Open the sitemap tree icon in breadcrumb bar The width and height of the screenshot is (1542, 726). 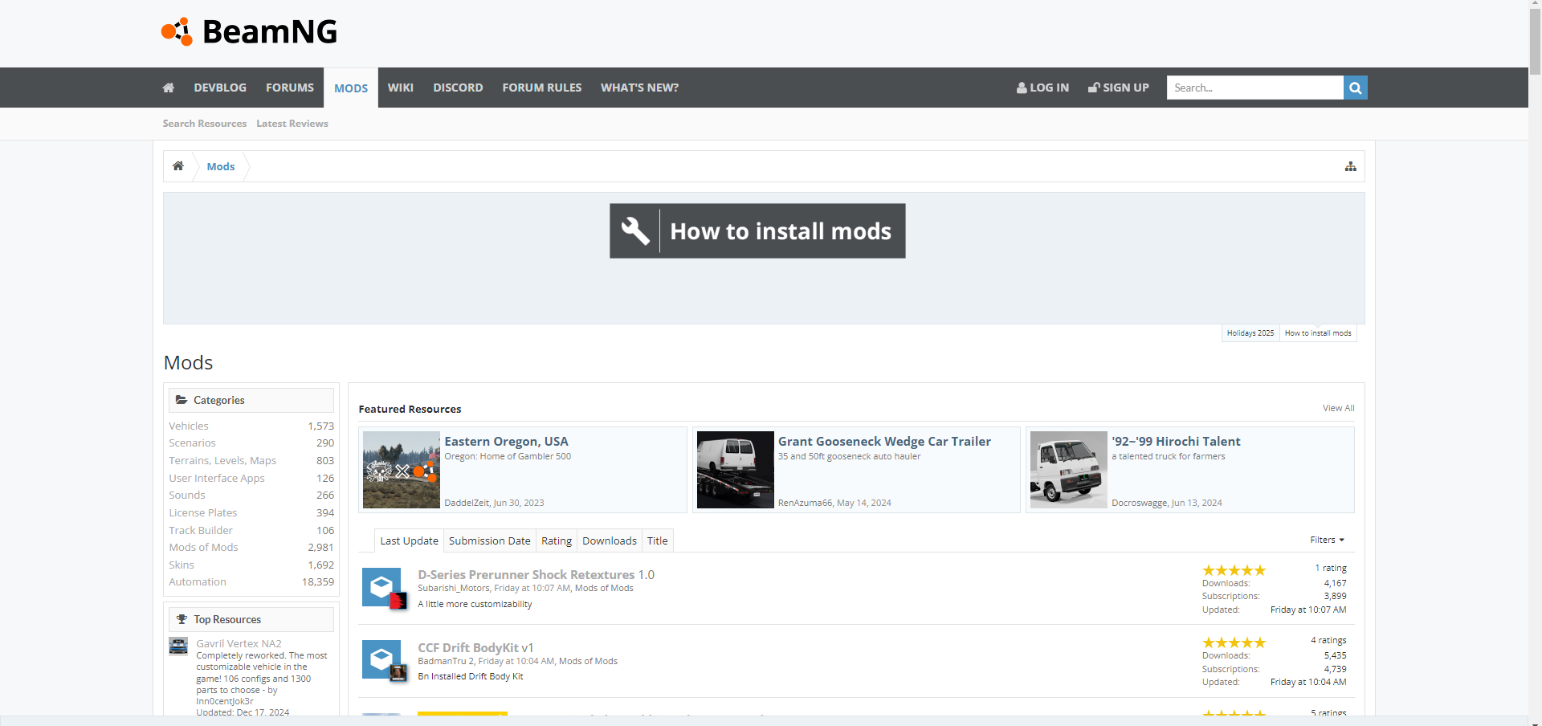(1351, 166)
